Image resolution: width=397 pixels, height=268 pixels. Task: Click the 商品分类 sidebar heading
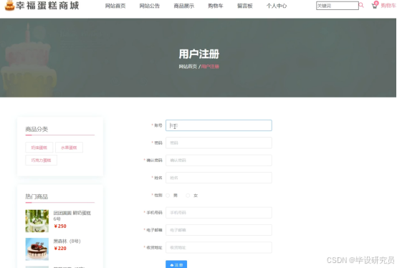coord(37,129)
